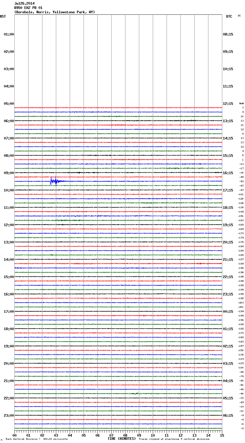
Task: Click the "DC" column header
Action: [x=239, y=16]
